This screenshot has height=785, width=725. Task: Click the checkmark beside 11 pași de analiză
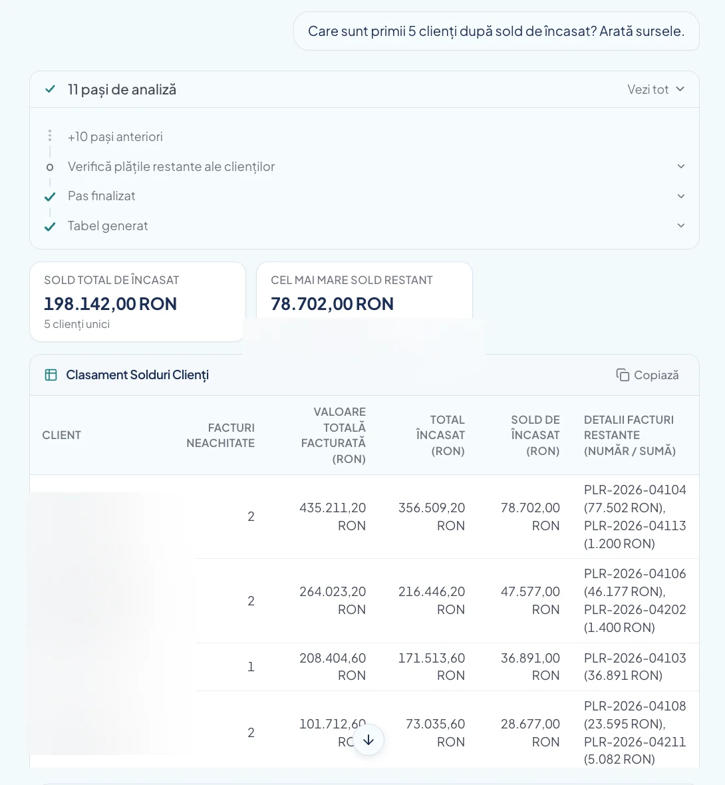[50, 90]
